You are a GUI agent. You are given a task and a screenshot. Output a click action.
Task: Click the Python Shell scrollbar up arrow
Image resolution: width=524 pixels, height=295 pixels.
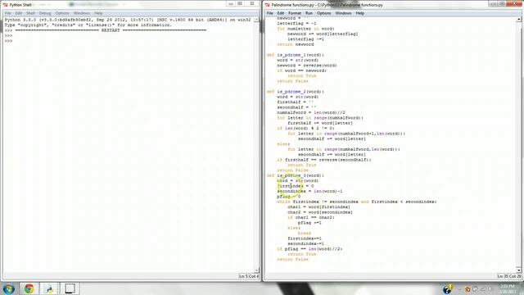click(256, 20)
